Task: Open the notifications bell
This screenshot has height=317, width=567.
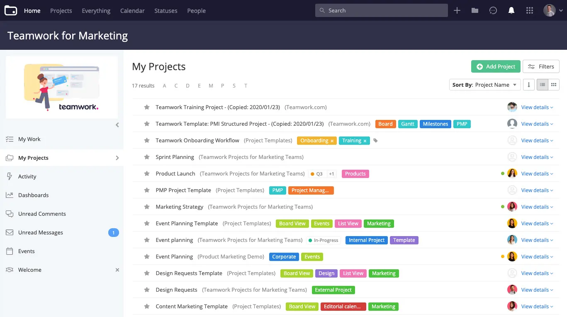Action: 511,10
